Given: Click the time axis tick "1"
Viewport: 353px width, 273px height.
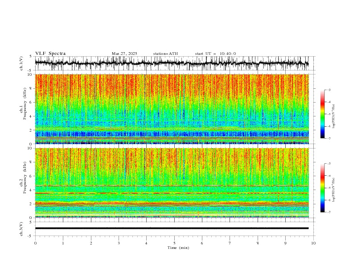Looking at the screenshot, I should 63,243.
